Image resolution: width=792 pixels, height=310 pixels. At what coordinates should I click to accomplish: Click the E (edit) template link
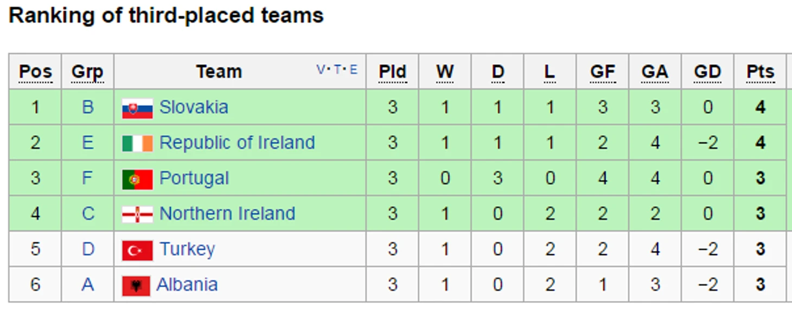pyautogui.click(x=354, y=69)
